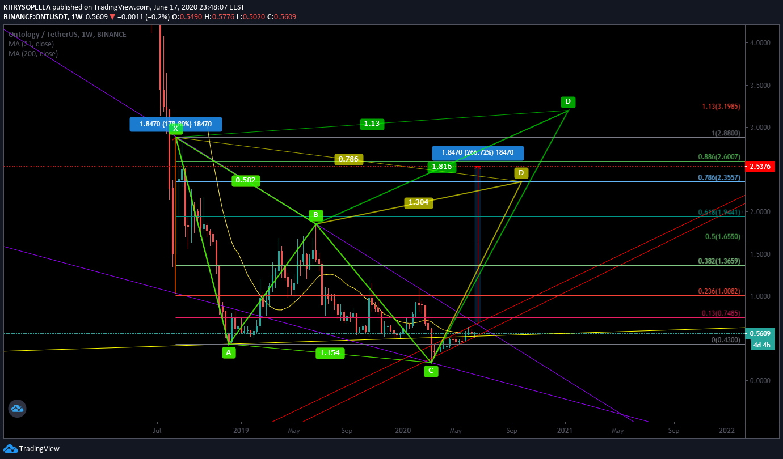Viewport: 783px width, 459px height.
Task: Click the MA (200, close) indicator legend
Action: point(33,53)
